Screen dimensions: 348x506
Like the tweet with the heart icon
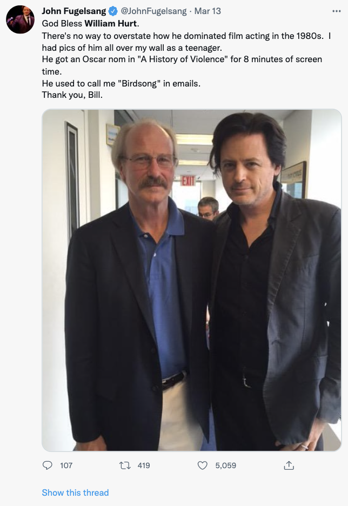pos(202,465)
